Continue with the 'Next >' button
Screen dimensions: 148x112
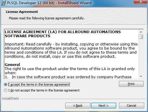104,106
